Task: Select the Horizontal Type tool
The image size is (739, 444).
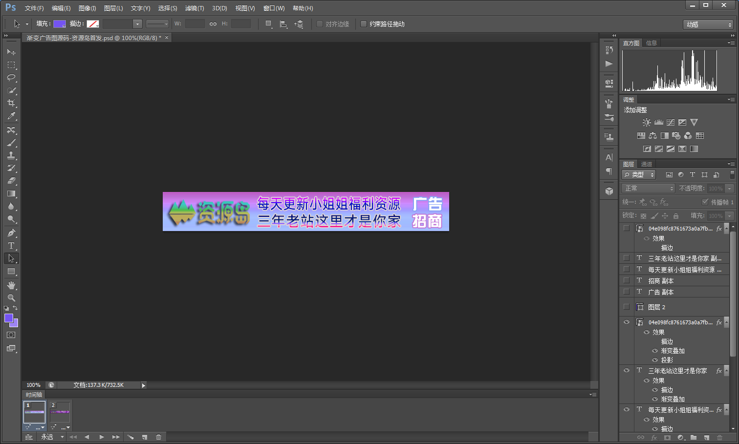Action: pyautogui.click(x=11, y=246)
